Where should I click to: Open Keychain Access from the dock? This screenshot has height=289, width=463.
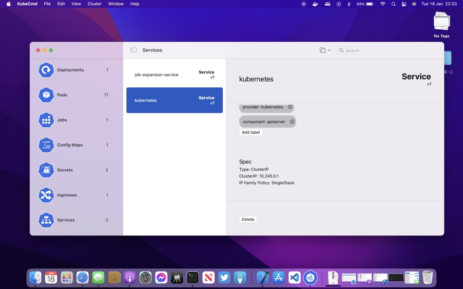coord(177,277)
